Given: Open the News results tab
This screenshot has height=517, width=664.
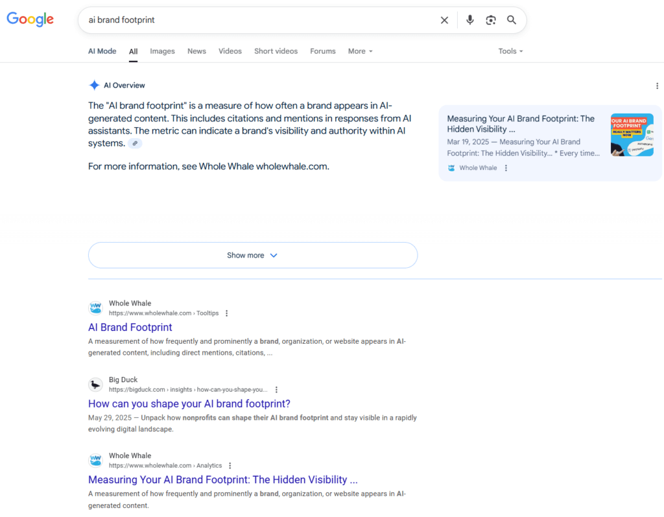Looking at the screenshot, I should (x=196, y=51).
